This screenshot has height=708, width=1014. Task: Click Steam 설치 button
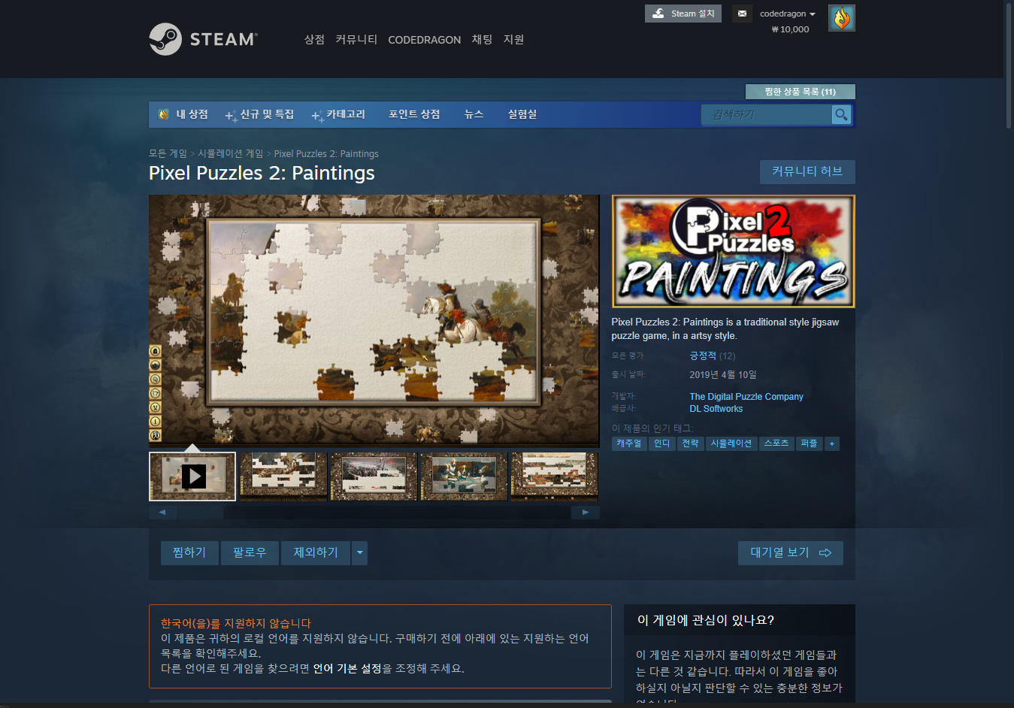point(683,14)
